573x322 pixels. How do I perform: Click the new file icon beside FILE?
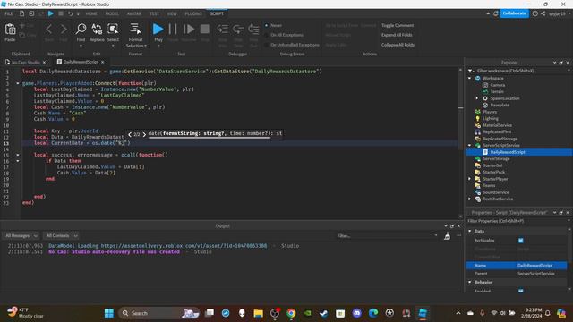(21, 13)
